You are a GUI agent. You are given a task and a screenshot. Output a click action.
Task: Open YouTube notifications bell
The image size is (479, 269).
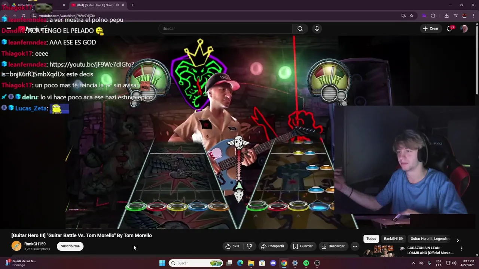click(450, 29)
